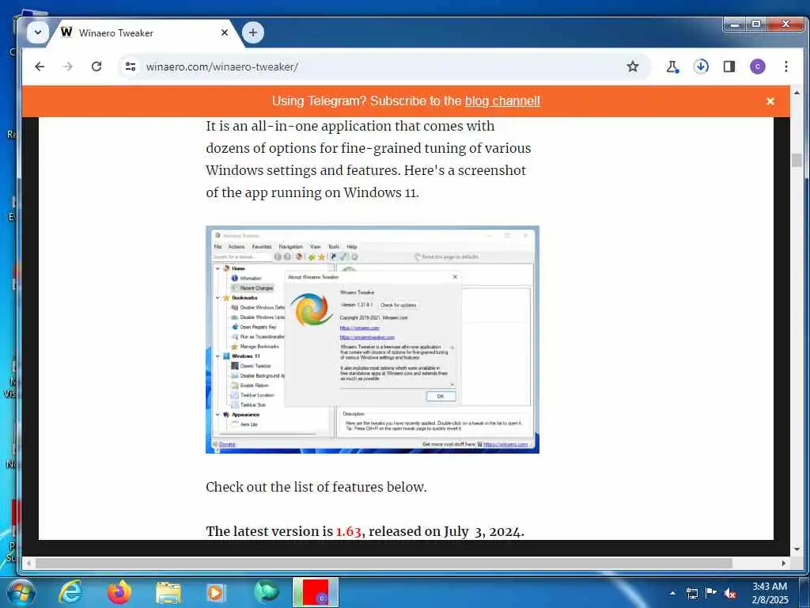The width and height of the screenshot is (810, 608).
Task: Click the scroll left arrow
Action: (x=28, y=563)
